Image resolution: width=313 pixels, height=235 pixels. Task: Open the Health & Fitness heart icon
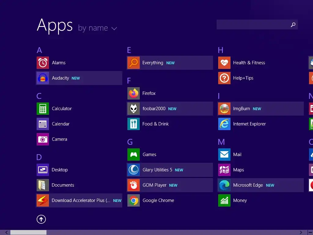(224, 63)
